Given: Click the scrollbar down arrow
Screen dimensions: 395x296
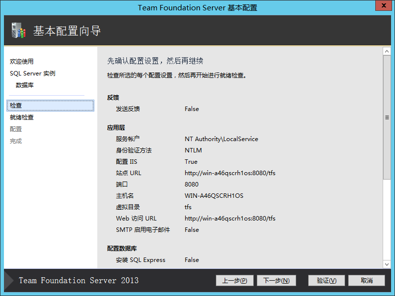Looking at the screenshot, I should pyautogui.click(x=387, y=264).
